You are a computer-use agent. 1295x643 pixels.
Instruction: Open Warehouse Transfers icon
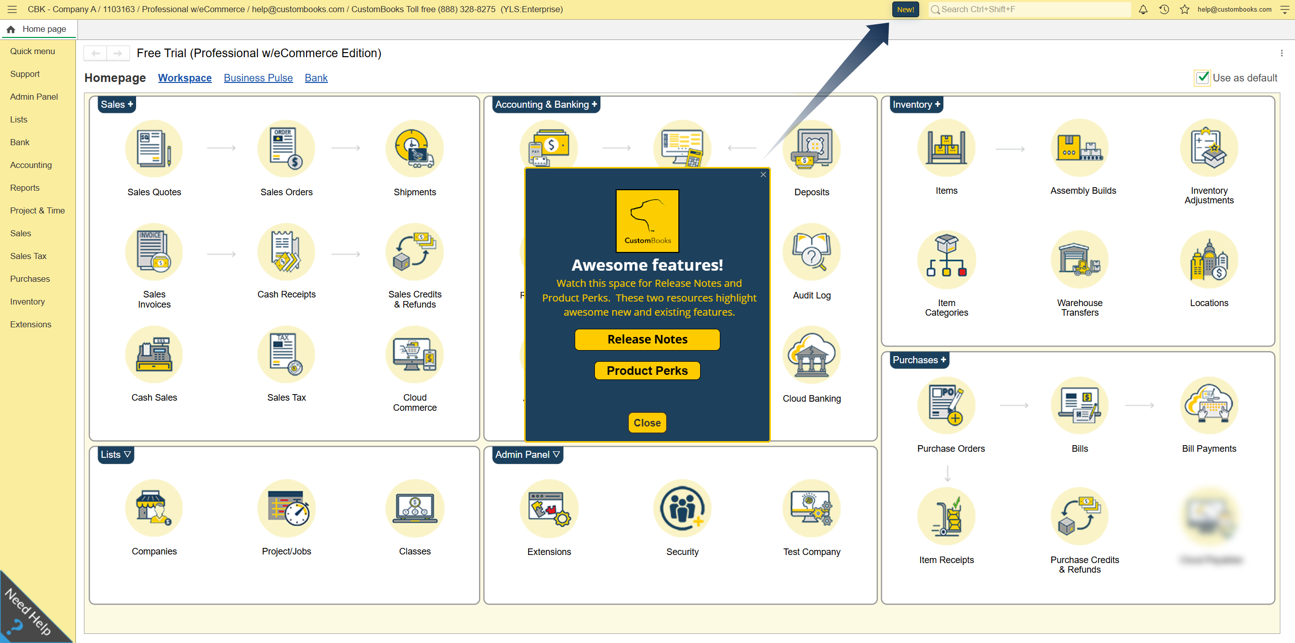pyautogui.click(x=1079, y=260)
